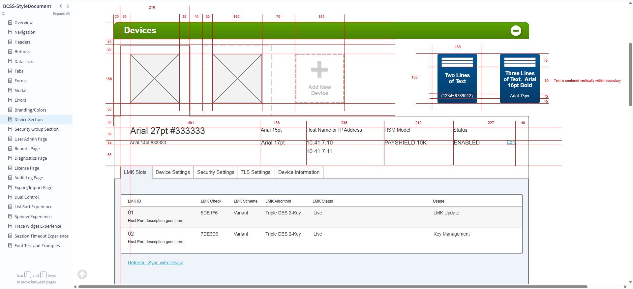
Task: Select the Device Section page
Action: (x=28, y=119)
